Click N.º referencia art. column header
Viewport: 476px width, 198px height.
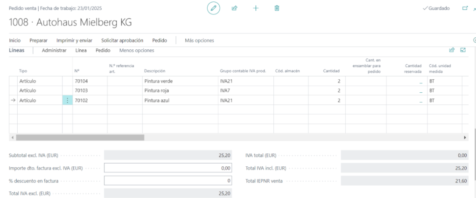(x=121, y=68)
